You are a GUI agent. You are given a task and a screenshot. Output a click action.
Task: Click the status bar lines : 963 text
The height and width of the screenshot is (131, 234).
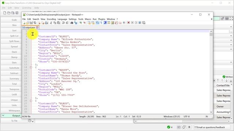pyautogui.click(x=101, y=116)
